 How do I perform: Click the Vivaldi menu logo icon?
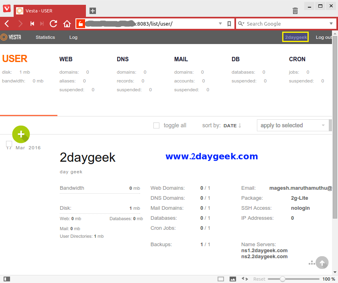(7, 8)
